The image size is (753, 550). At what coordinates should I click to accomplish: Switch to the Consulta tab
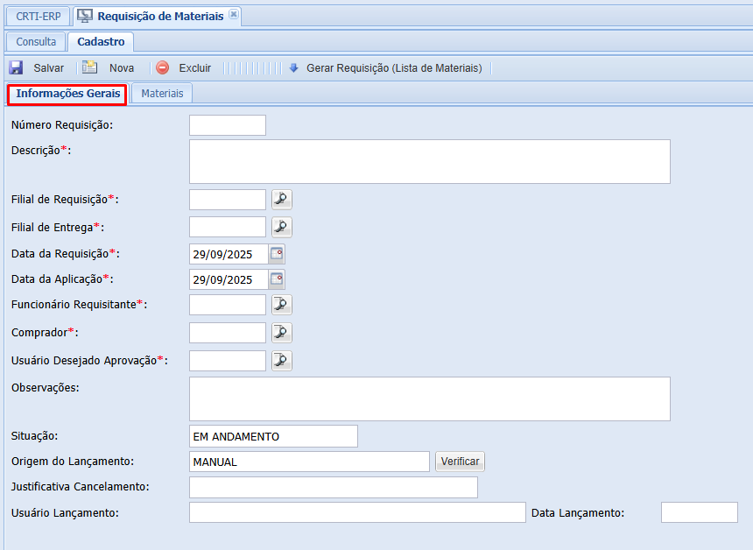click(x=36, y=42)
